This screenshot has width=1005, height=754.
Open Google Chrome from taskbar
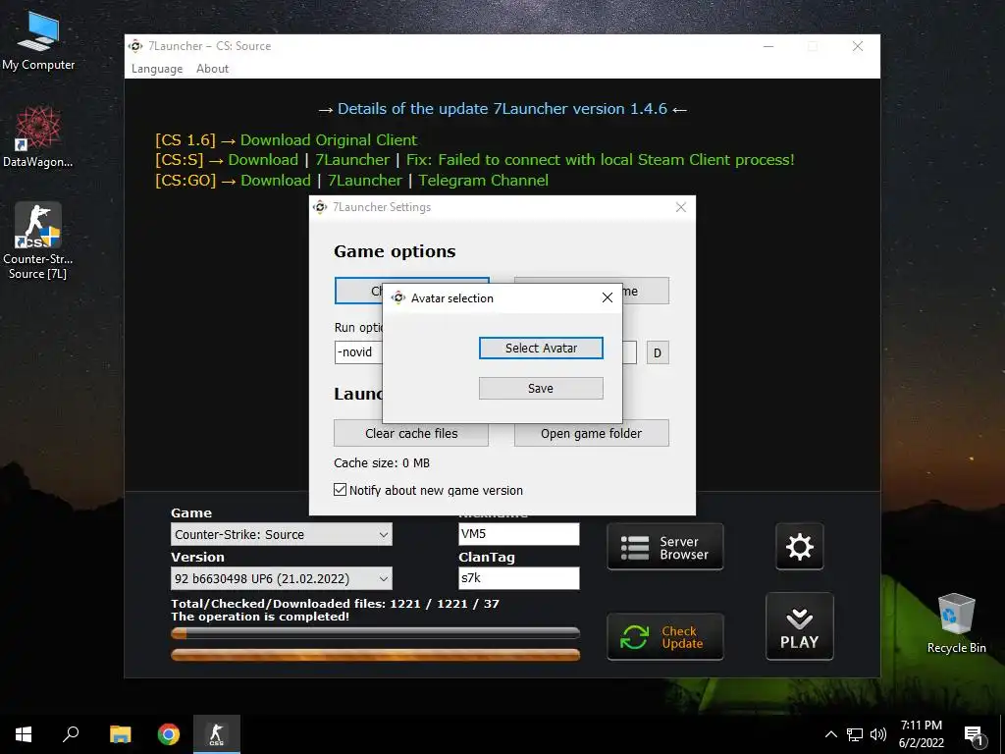tap(169, 734)
